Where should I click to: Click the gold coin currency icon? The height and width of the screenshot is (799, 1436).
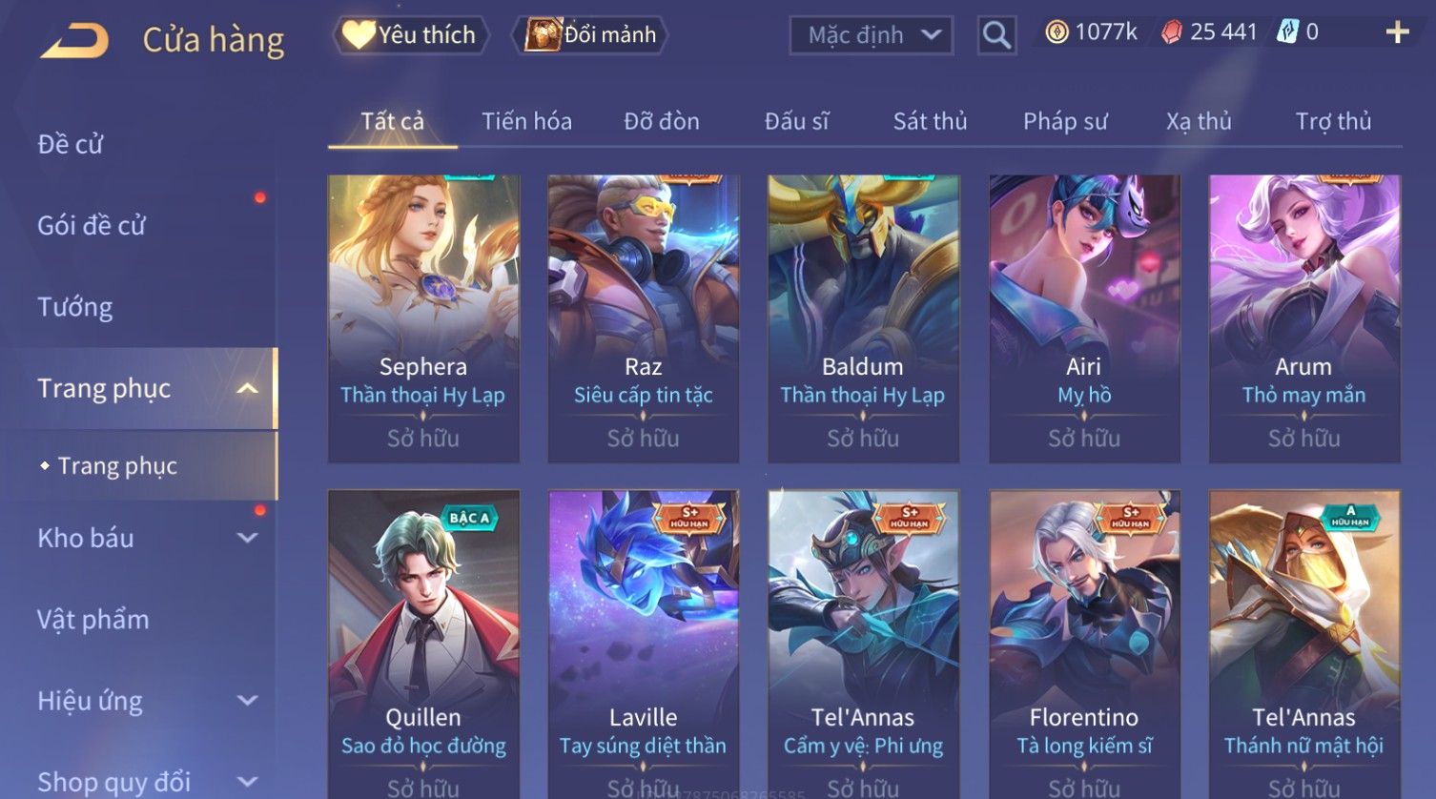[1056, 32]
